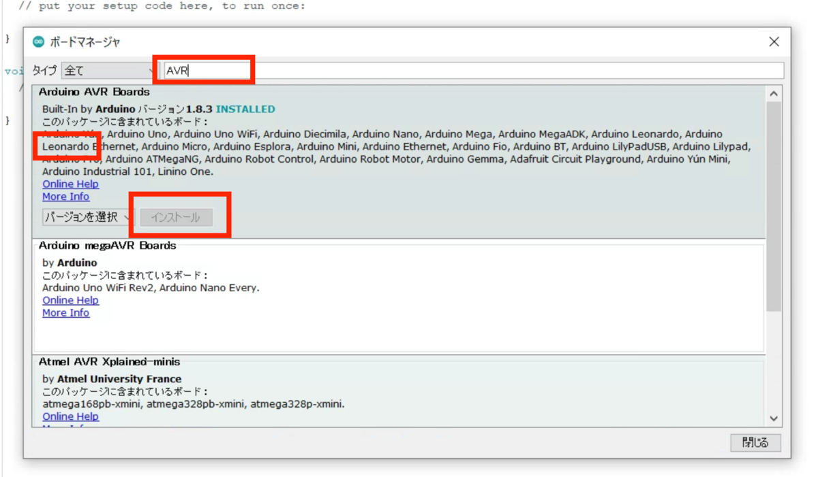Click the Arduino logo icon in dialog title
Screen dimensions: 818x477
point(39,42)
